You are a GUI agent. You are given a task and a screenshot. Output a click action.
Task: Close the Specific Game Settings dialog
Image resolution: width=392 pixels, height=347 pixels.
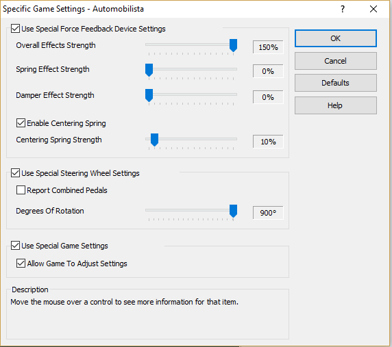point(373,9)
